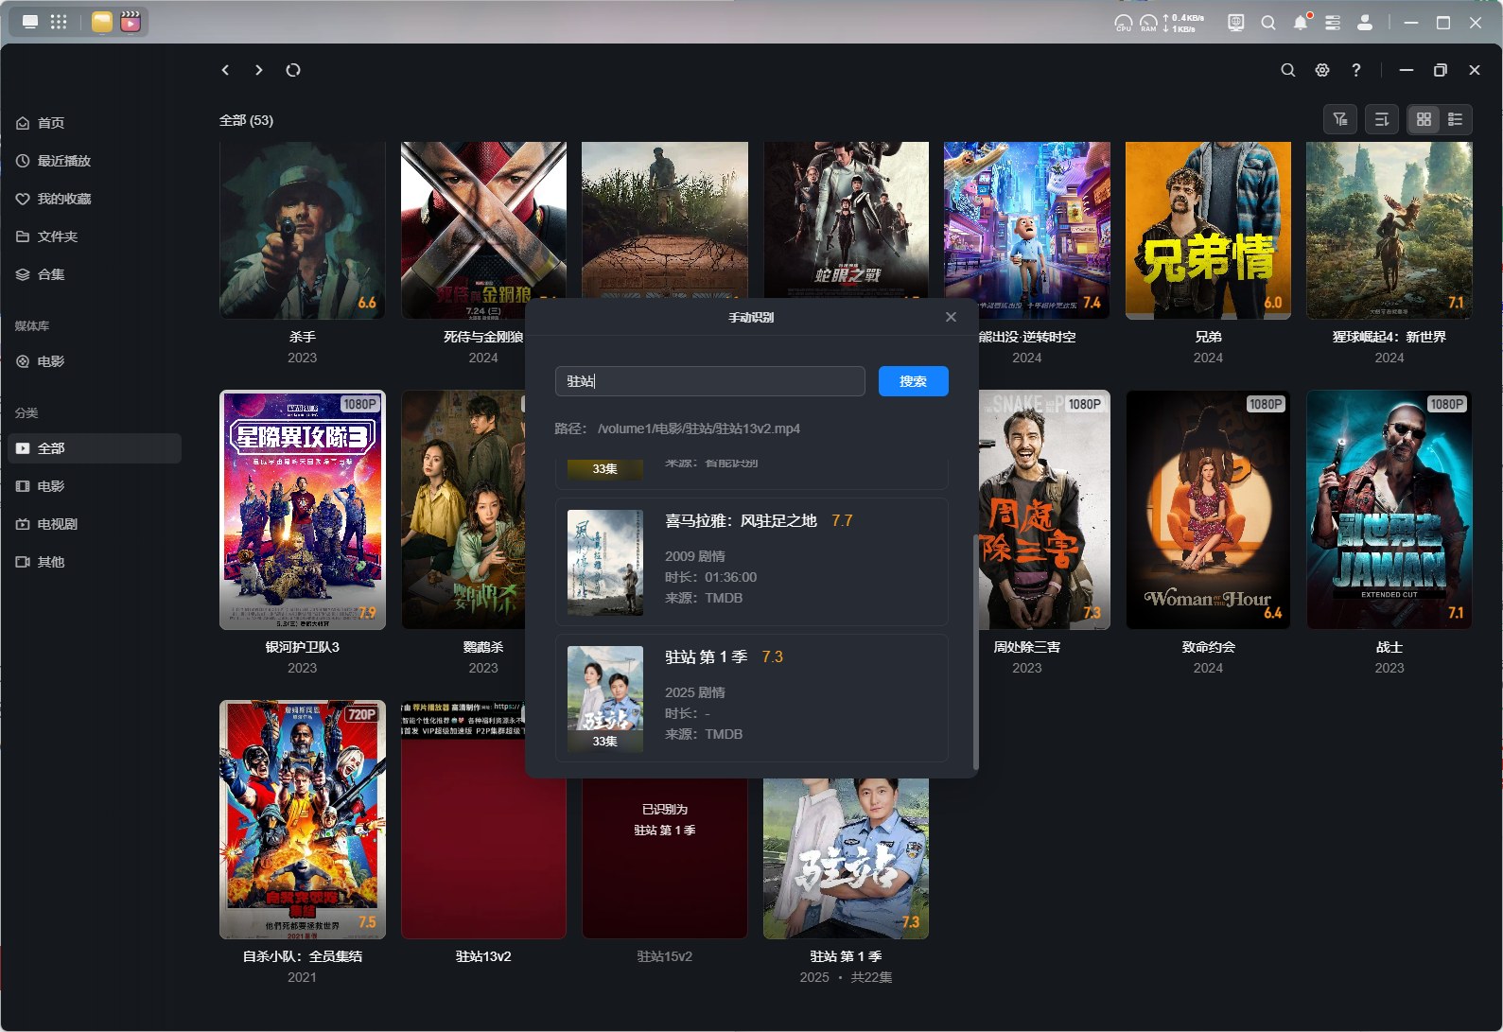Image resolution: width=1503 pixels, height=1032 pixels.
Task: Open the system bar search icon
Action: [1268, 22]
